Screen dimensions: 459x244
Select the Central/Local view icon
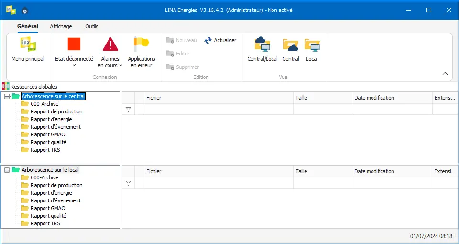pos(262,44)
